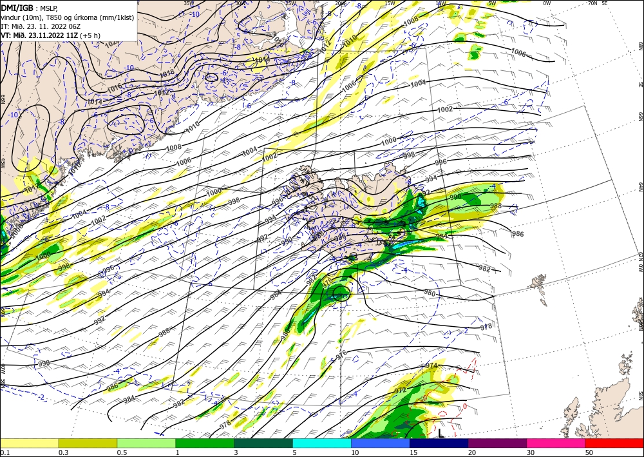
Task: Click the '25W' longitude label at top
Action: pos(290,3)
